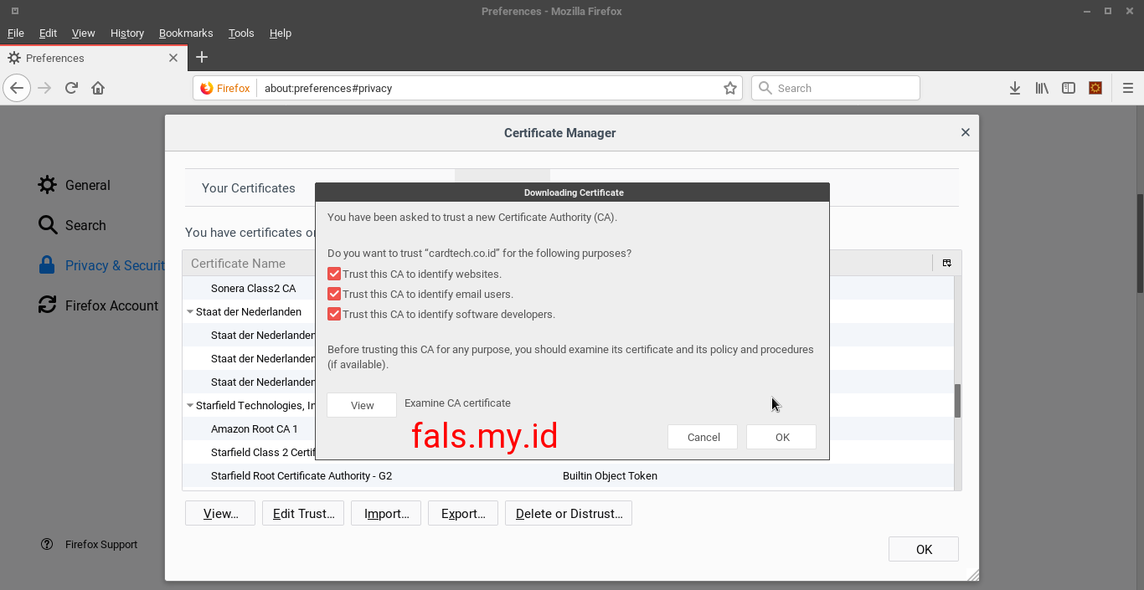This screenshot has width=1144, height=590.
Task: Close the Certificate Manager dialog
Action: click(x=965, y=132)
